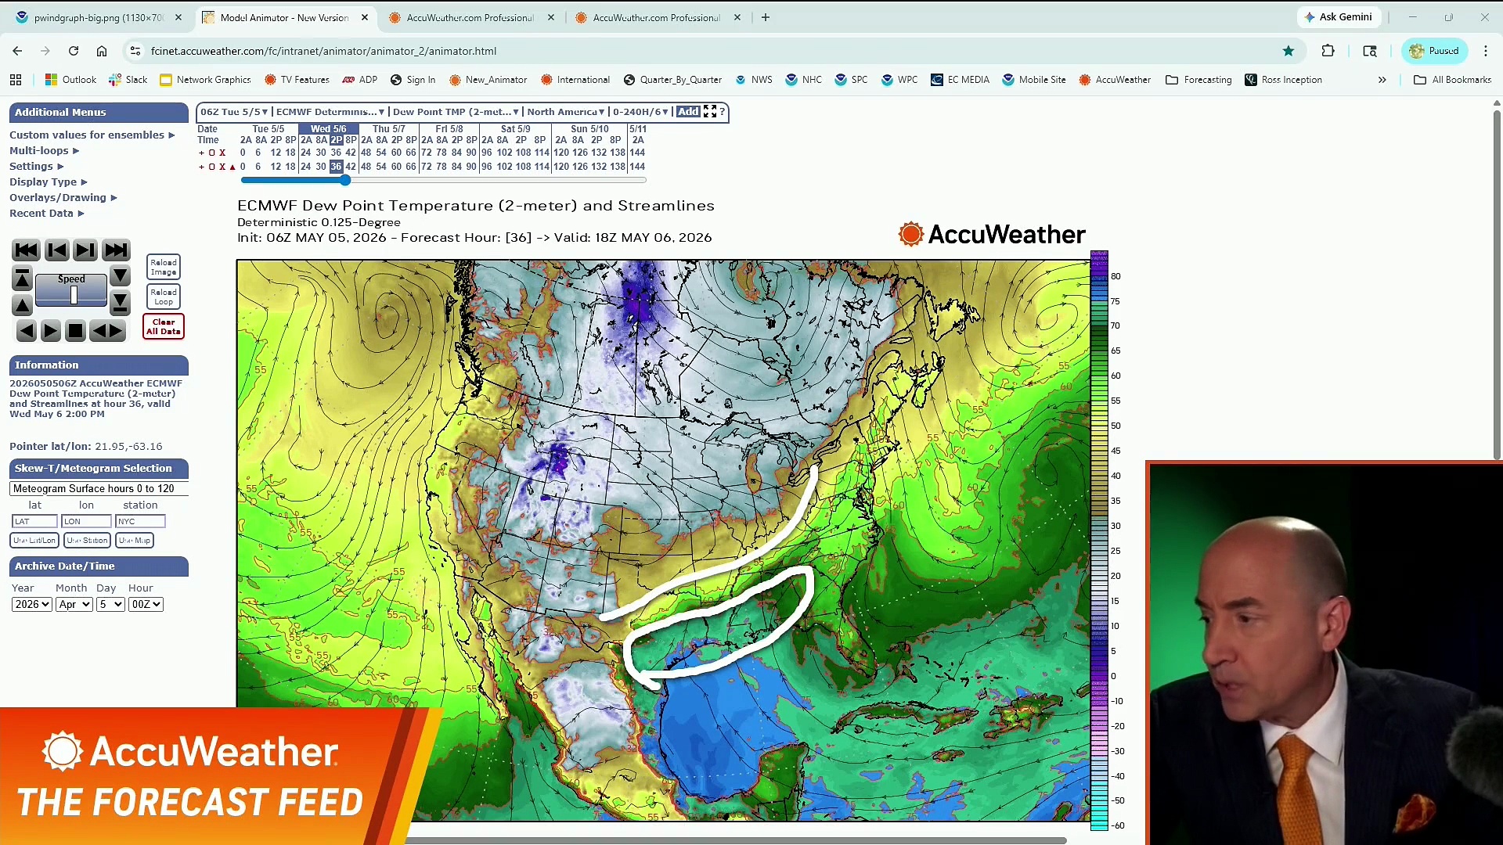Image resolution: width=1503 pixels, height=845 pixels.
Task: Reload the browser page
Action: coord(74,51)
